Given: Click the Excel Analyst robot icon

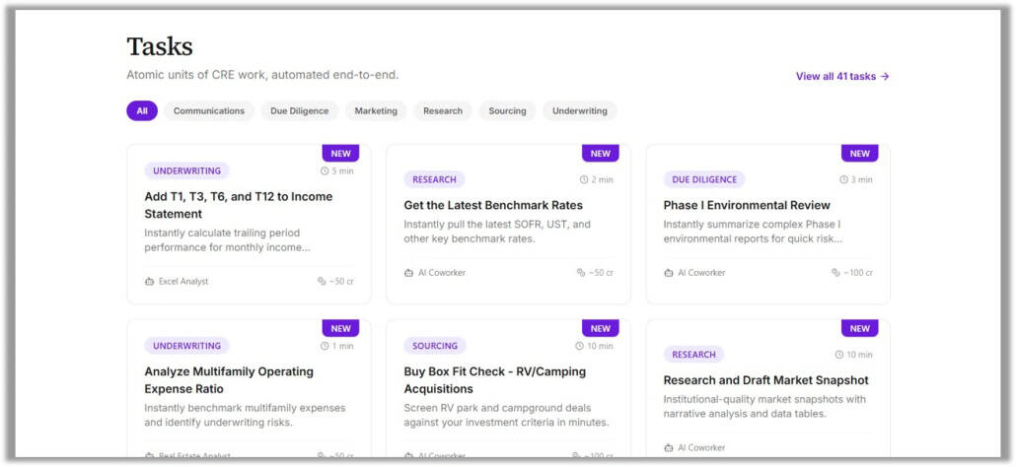Looking at the screenshot, I should (149, 282).
